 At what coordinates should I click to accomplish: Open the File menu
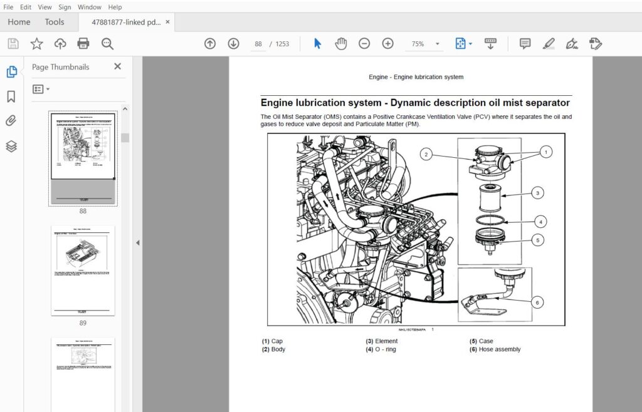pos(8,7)
